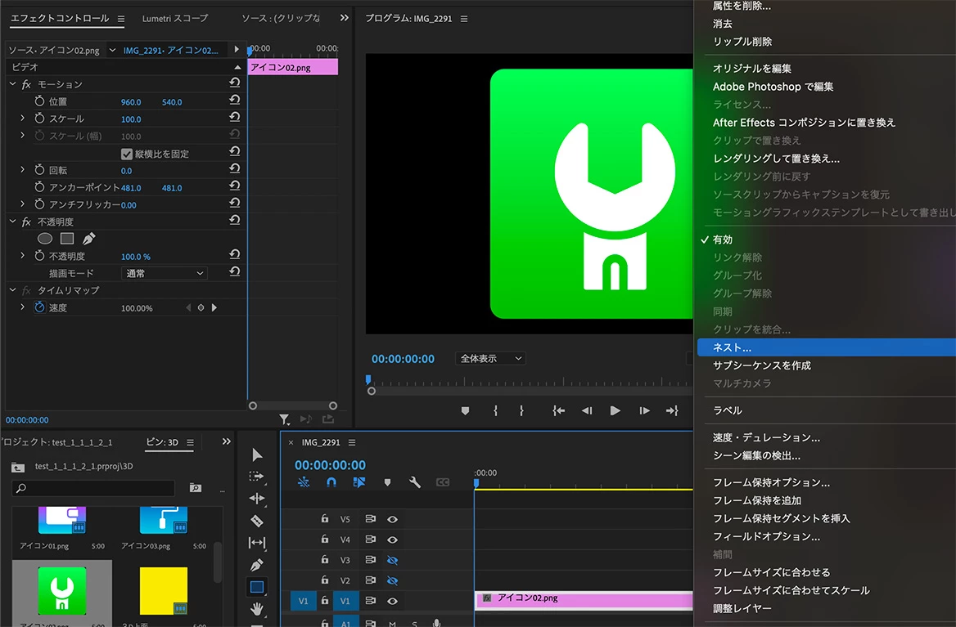
Task: Play the program monitor
Action: pyautogui.click(x=615, y=411)
